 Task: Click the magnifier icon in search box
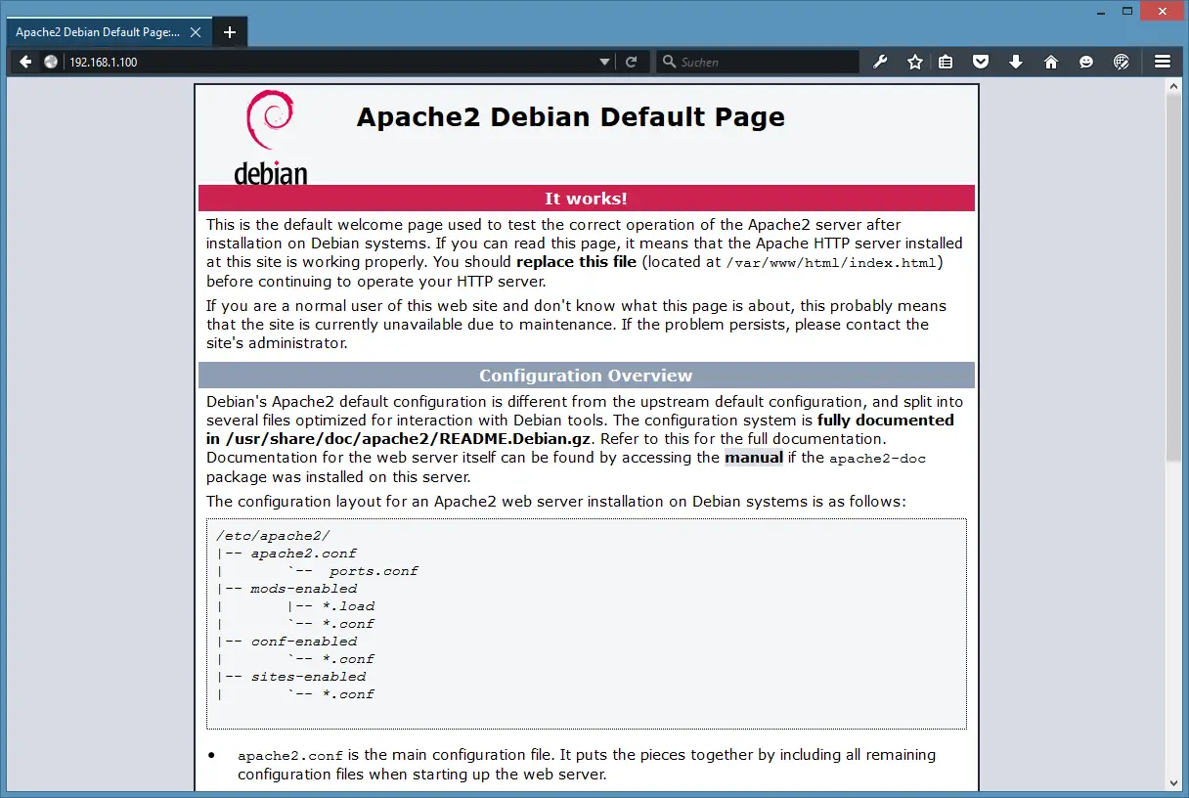click(x=669, y=62)
